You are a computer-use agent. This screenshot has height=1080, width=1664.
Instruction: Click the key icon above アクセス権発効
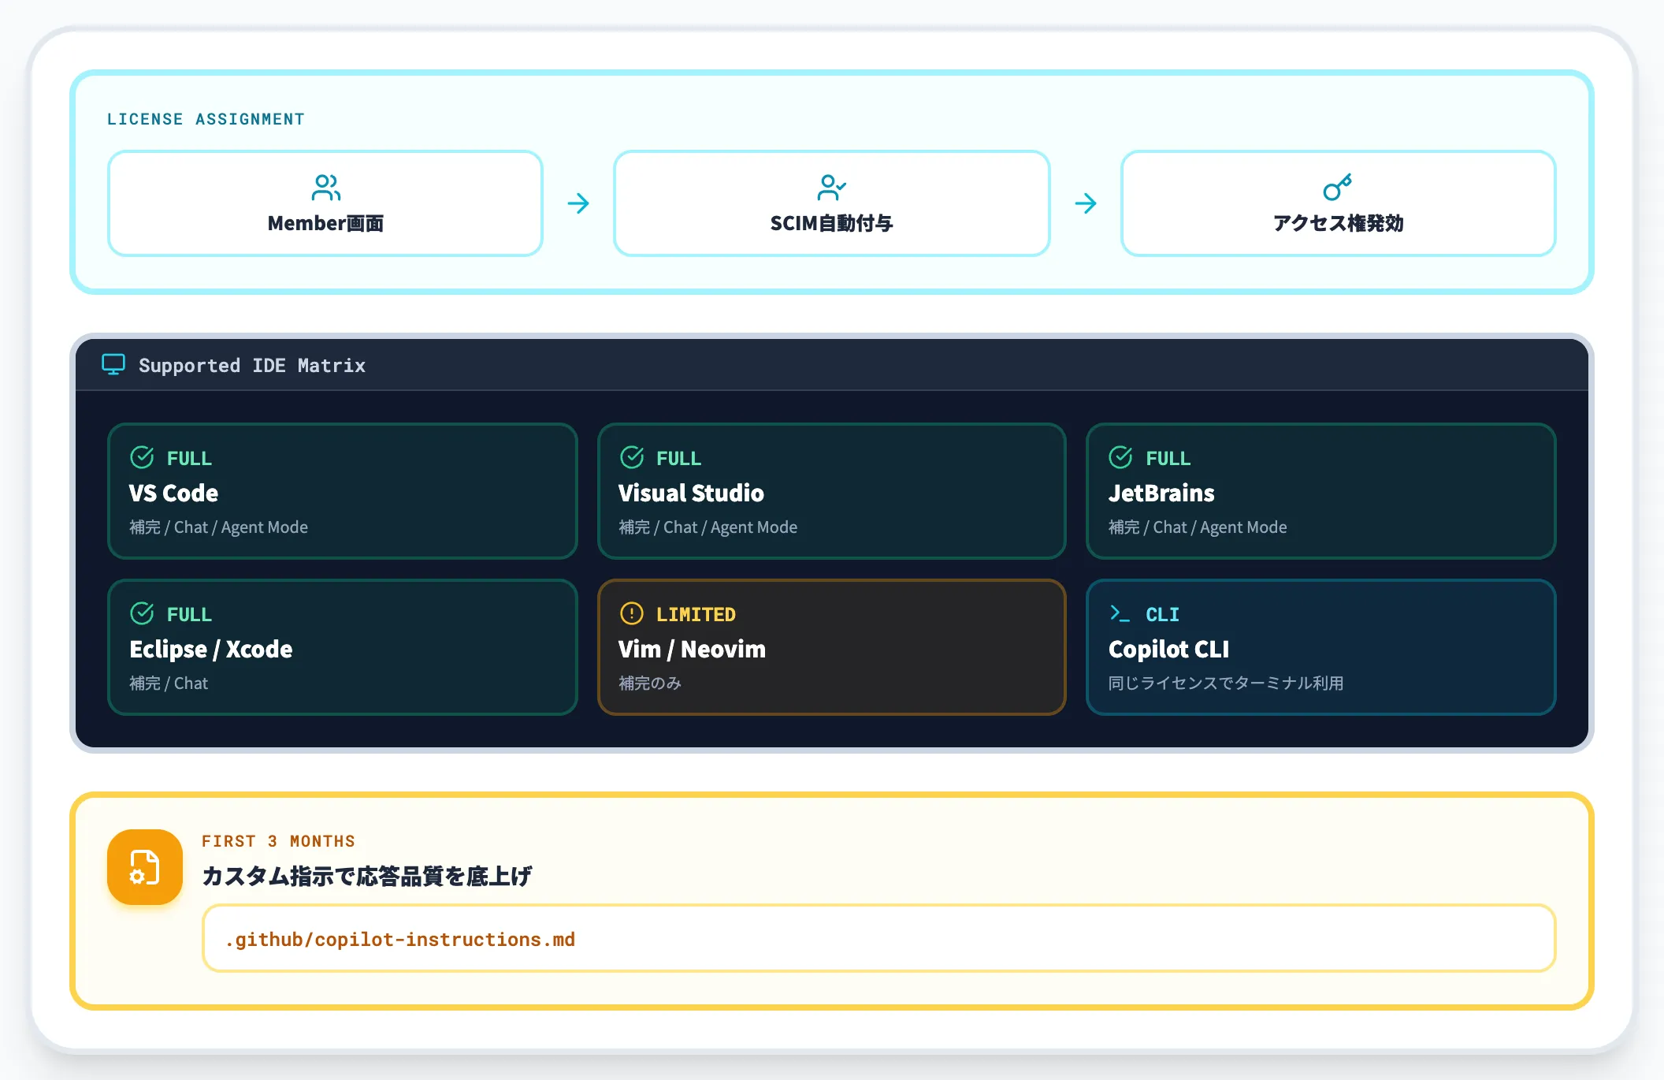click(x=1338, y=188)
